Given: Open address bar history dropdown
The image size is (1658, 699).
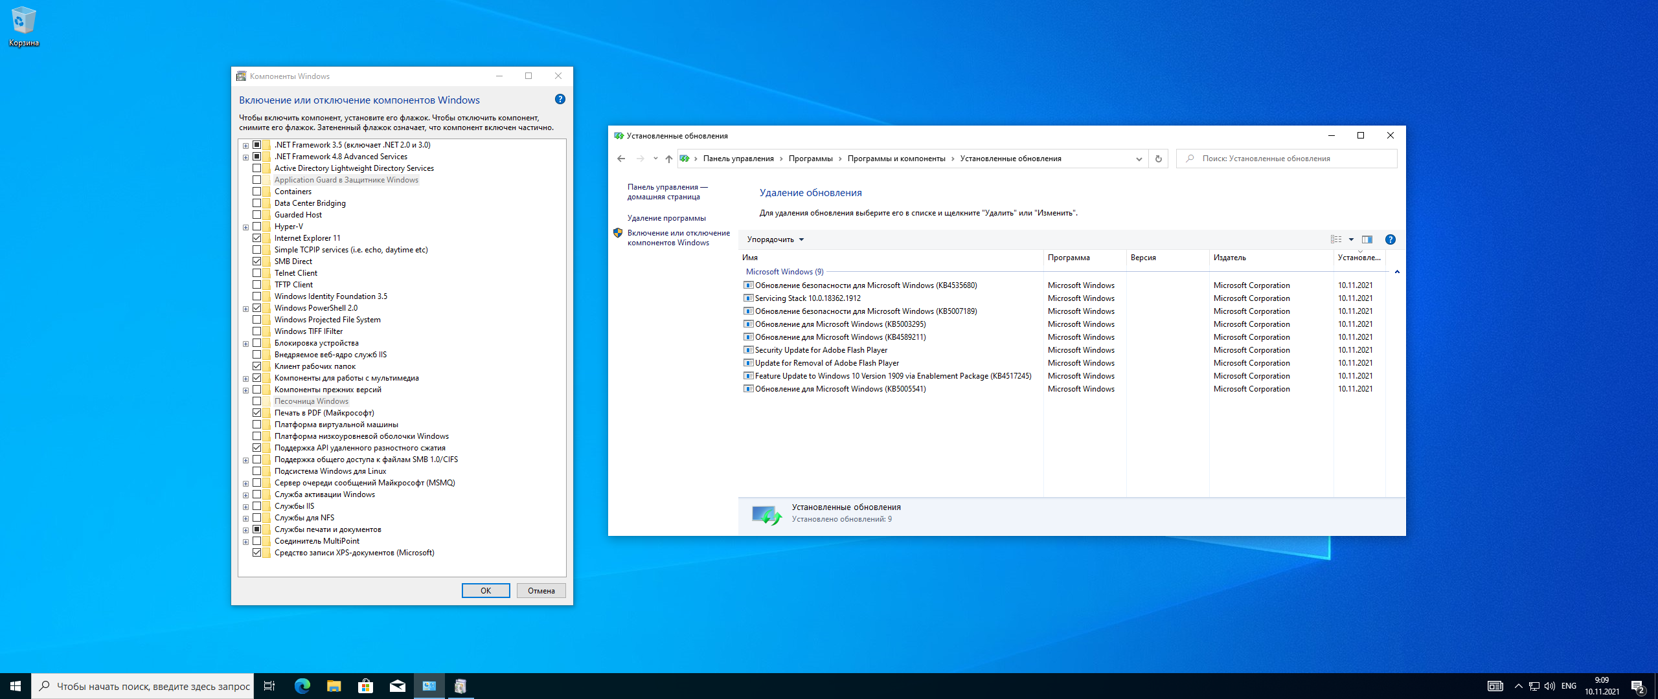Looking at the screenshot, I should click(1139, 159).
